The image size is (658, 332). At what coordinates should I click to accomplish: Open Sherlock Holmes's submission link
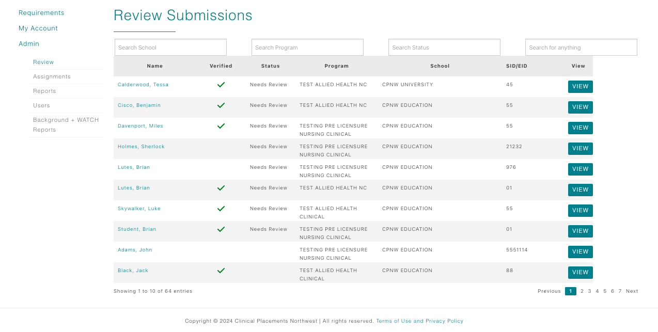(141, 147)
